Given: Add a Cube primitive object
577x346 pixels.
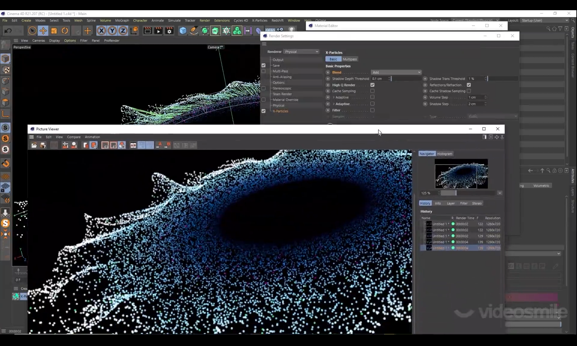Looking at the screenshot, I should click(183, 31).
